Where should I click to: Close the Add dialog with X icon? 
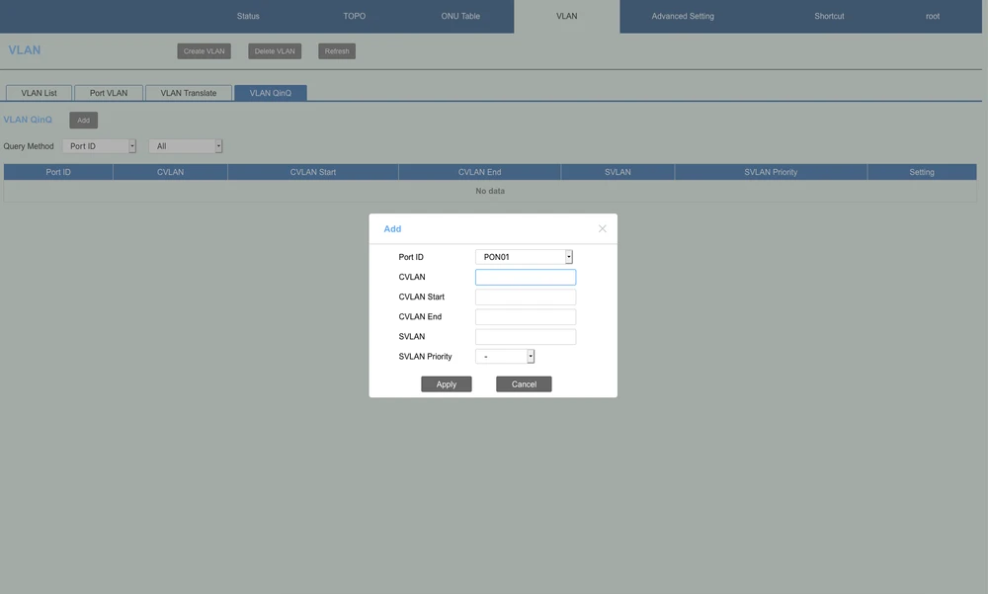(x=603, y=229)
